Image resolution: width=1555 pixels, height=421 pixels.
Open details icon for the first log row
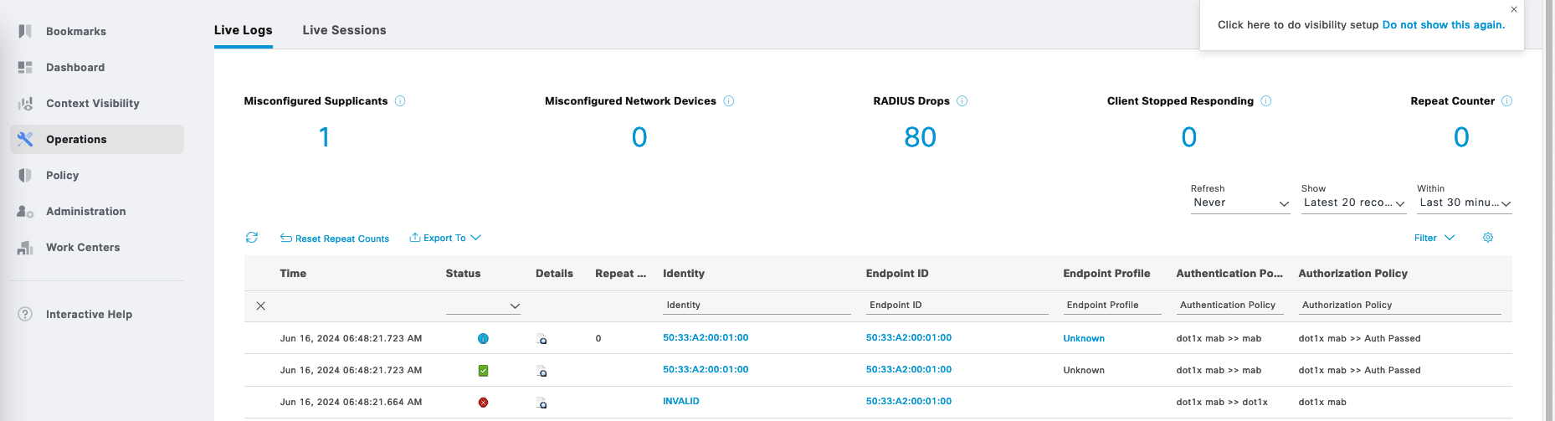[x=541, y=339]
